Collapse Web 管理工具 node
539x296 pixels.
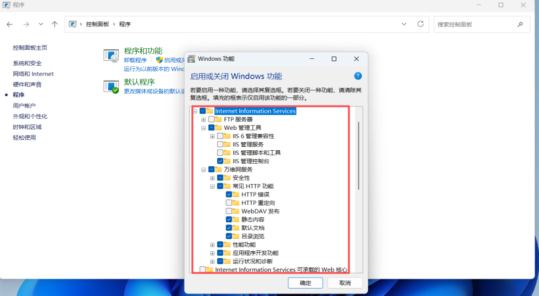tap(204, 128)
